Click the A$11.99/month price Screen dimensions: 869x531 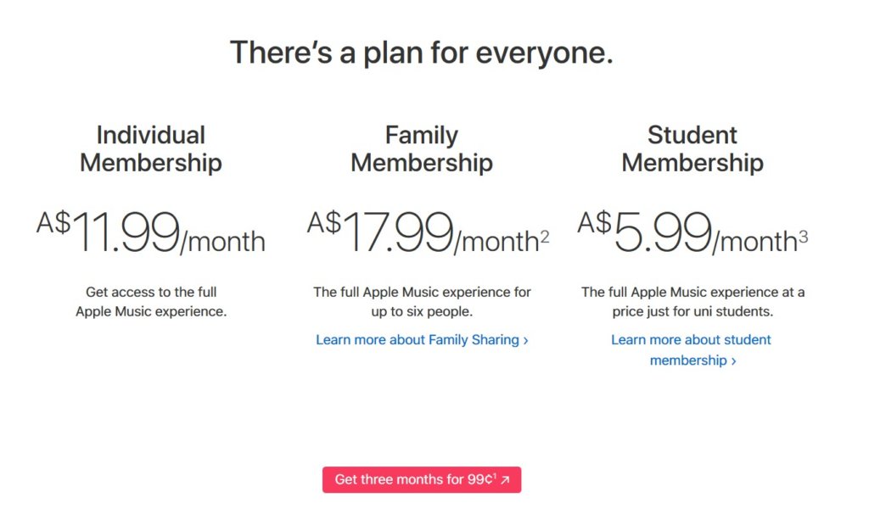pos(151,233)
